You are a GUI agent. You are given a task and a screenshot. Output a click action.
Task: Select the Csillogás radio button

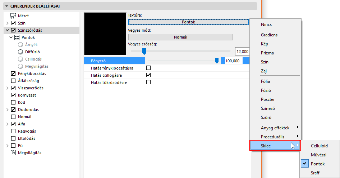point(20,59)
